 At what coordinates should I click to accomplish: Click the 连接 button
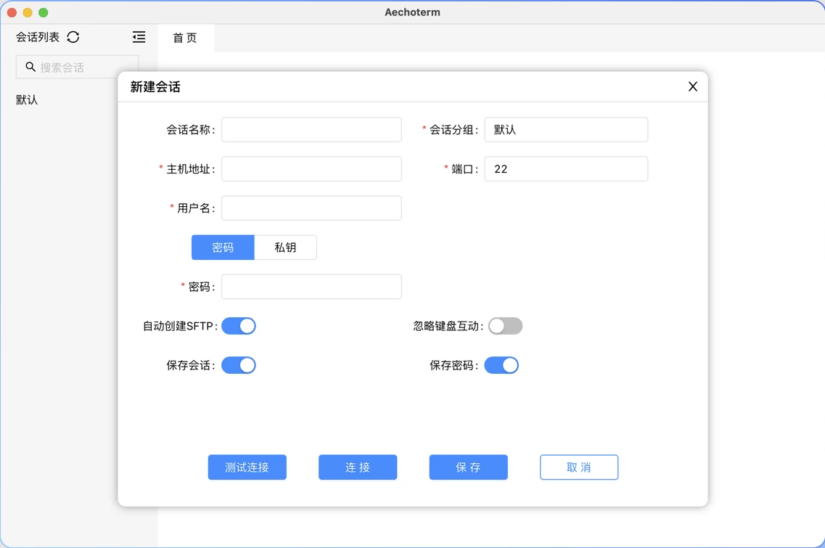(x=358, y=467)
